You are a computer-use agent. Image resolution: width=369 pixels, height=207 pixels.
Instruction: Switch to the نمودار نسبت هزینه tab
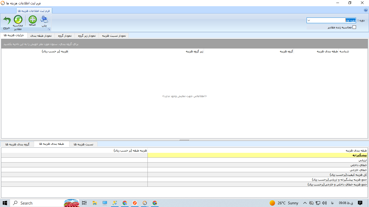[x=114, y=36]
